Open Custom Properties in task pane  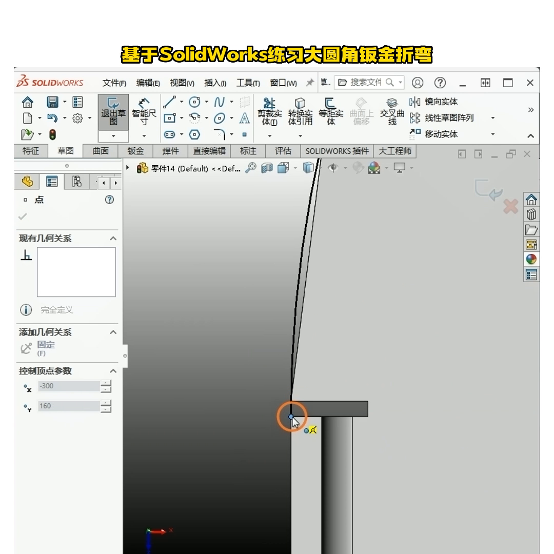pyautogui.click(x=531, y=274)
